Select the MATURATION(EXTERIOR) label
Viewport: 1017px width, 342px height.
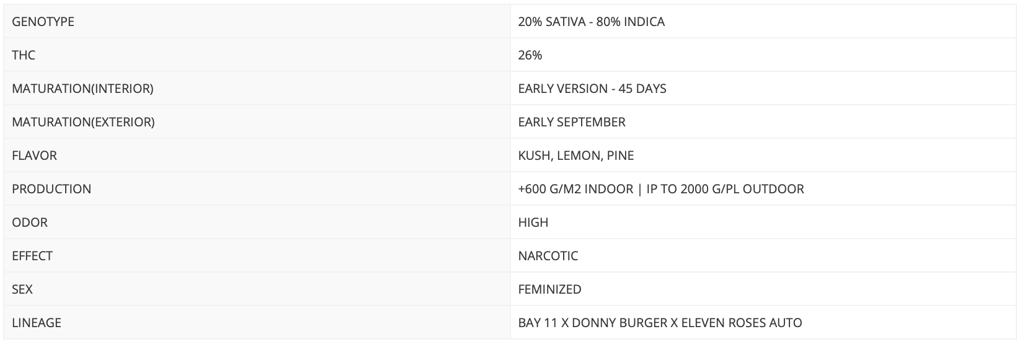83,122
